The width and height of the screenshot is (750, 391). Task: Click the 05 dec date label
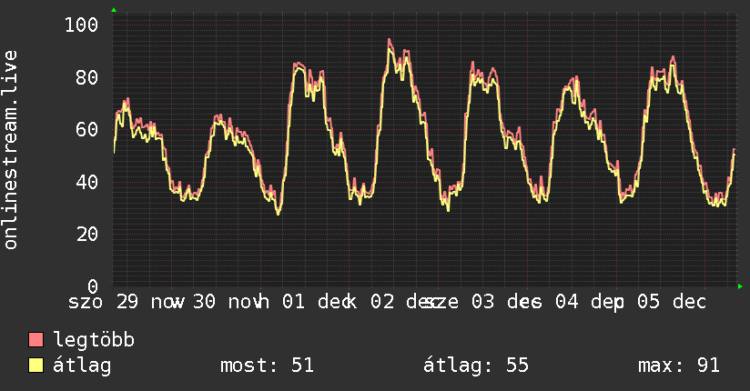coord(672,302)
